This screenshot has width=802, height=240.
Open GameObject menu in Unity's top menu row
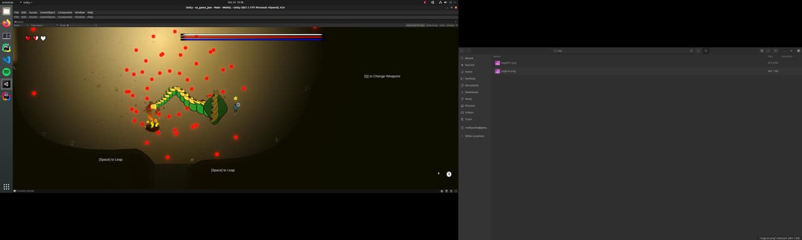point(48,12)
